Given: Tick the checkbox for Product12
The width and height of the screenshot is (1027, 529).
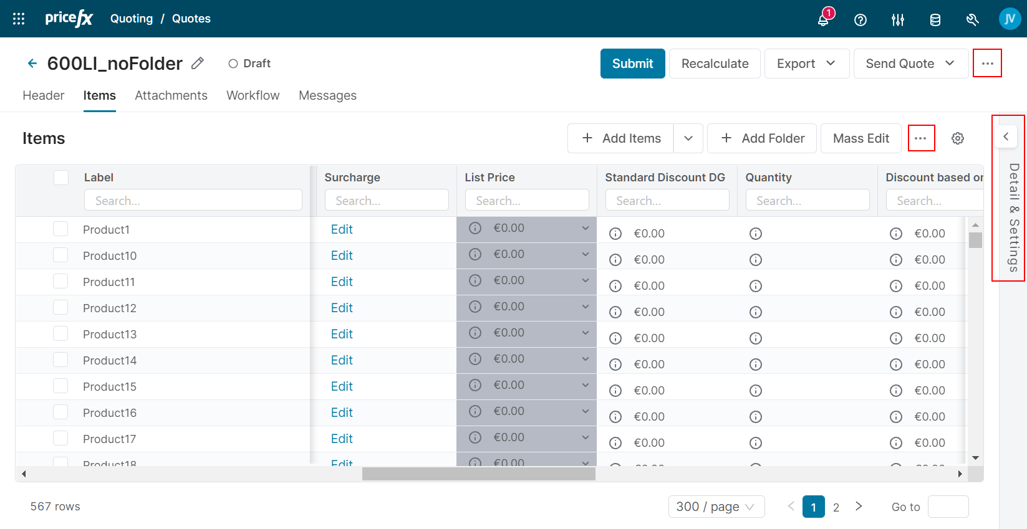Looking at the screenshot, I should pos(60,308).
